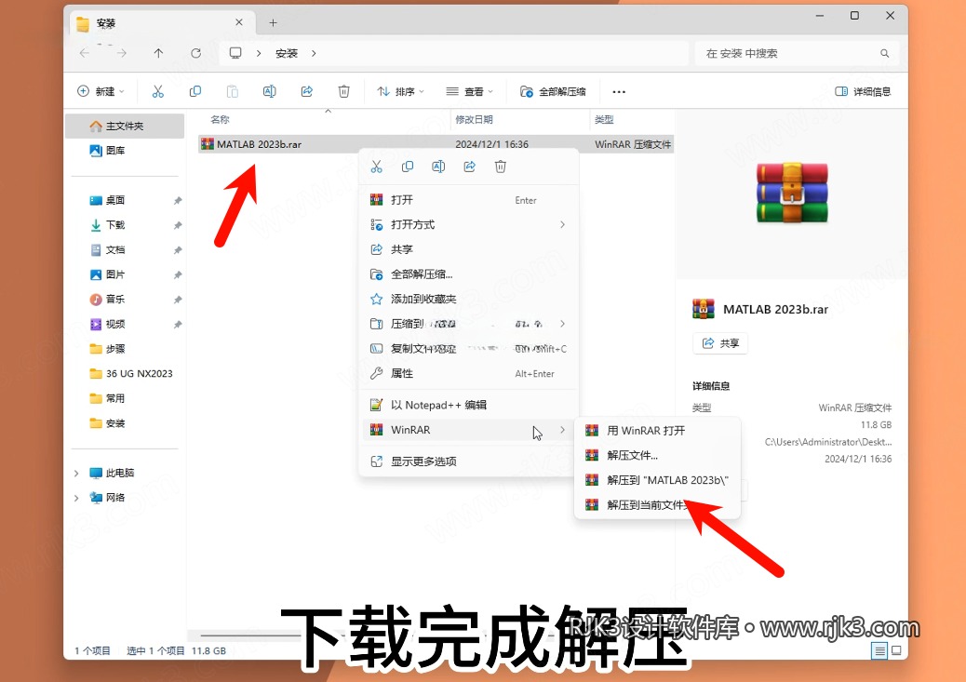Click the Delete icon in the context menu
The image size is (966, 682).
click(x=501, y=167)
